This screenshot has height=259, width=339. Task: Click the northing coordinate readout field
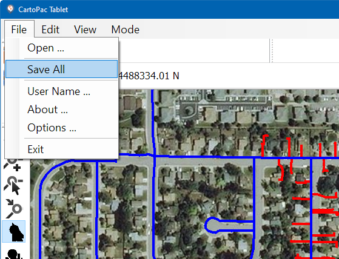(149, 76)
